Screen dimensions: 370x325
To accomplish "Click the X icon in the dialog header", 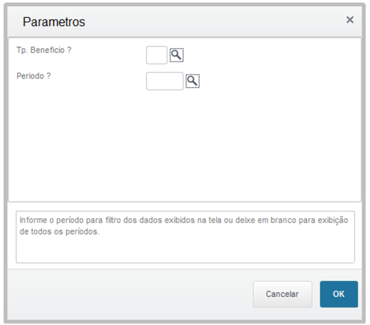I will (350, 20).
